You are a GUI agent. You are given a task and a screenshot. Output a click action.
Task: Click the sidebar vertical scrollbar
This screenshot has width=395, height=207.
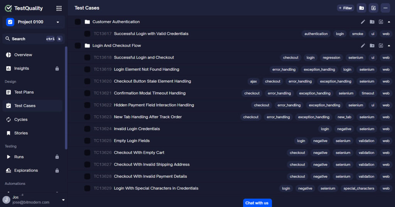[x=66, y=96]
